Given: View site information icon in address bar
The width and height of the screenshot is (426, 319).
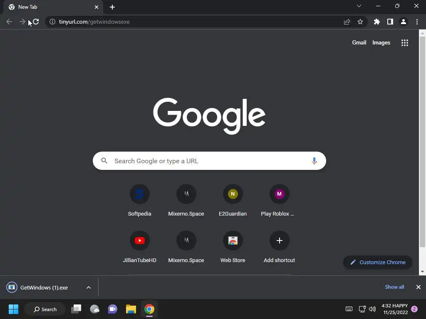Looking at the screenshot, I should click(52, 22).
